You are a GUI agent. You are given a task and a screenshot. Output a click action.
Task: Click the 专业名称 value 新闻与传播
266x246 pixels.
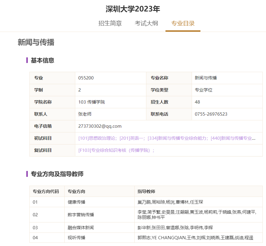206,78
